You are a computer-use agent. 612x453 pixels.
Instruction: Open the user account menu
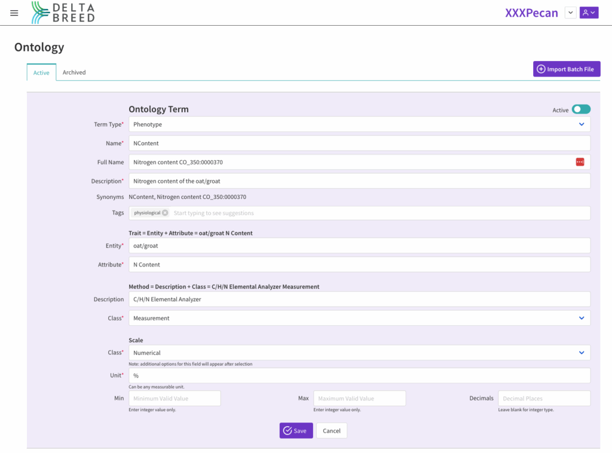click(x=589, y=13)
